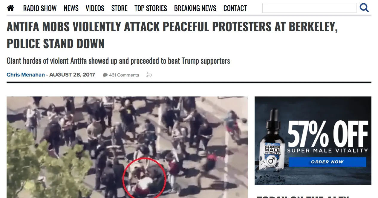The height and width of the screenshot is (198, 378).
Task: Open the home icon in navbar
Action: tap(10, 8)
